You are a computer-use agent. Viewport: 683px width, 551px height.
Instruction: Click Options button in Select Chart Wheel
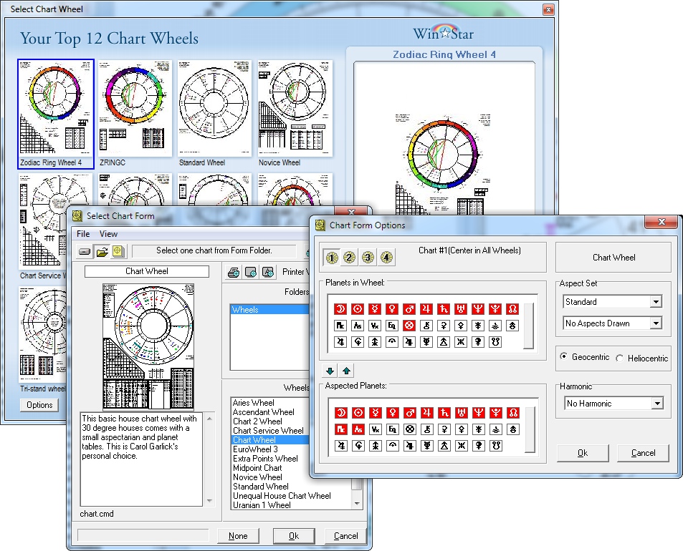(39, 405)
